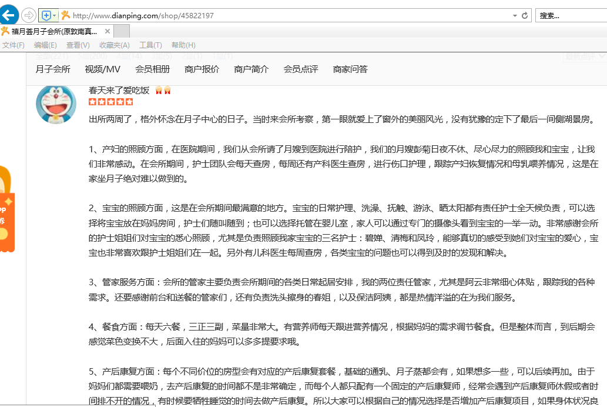
Task: Click paragraph starting 3、管家服务方面
Action: tap(342, 289)
